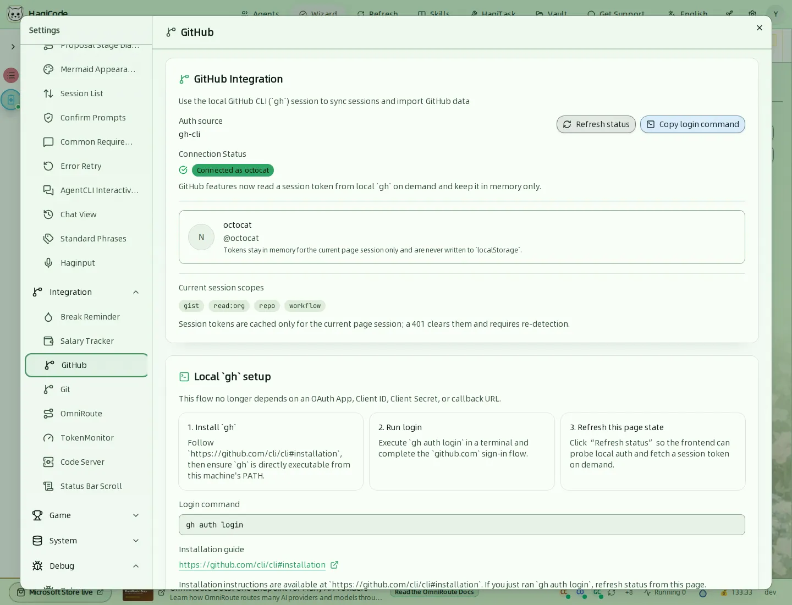Click the Code Server icon
Viewport: 792px width, 605px height.
pos(48,462)
